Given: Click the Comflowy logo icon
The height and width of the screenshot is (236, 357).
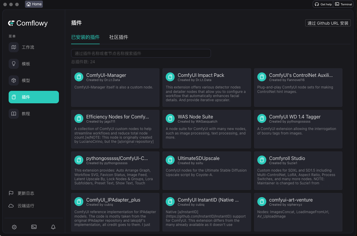Looking at the screenshot, I should [11, 23].
